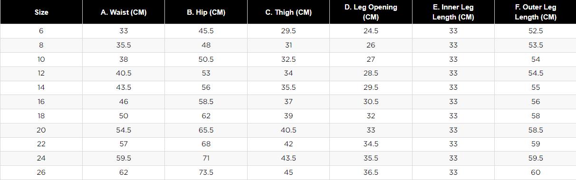This screenshot has height=180, width=576.
Task: Select outer leg length 52.5 for size 6
Action: pos(536,31)
